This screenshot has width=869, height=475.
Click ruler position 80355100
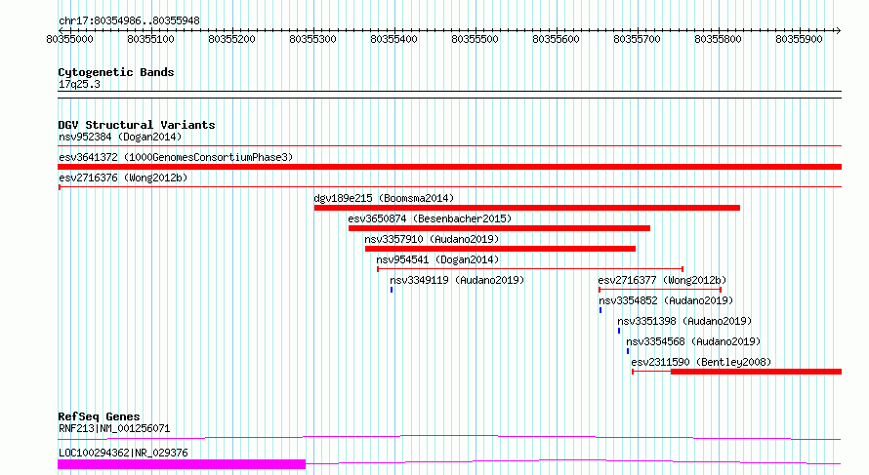click(150, 39)
